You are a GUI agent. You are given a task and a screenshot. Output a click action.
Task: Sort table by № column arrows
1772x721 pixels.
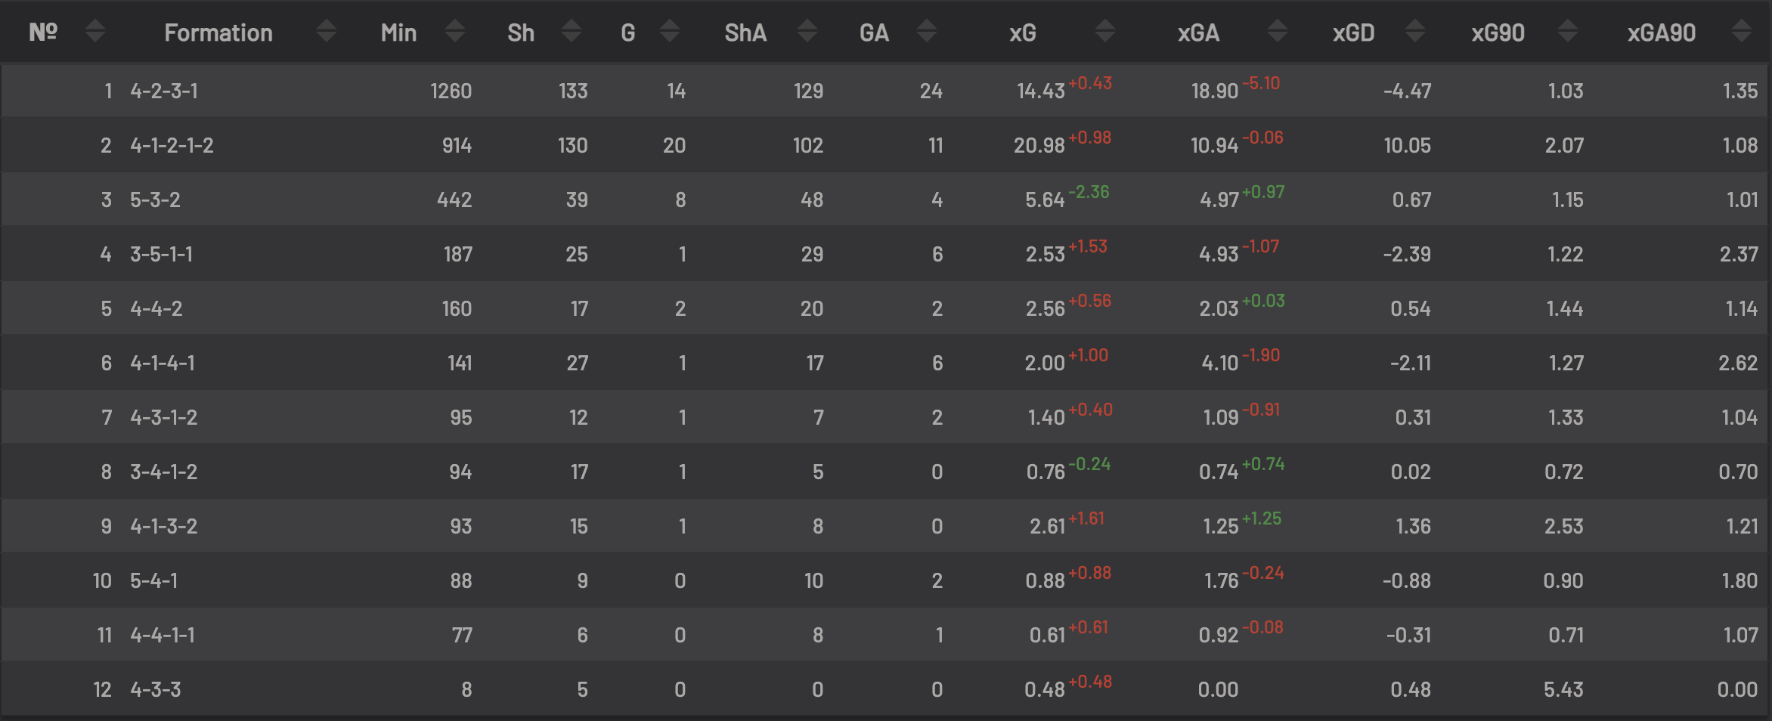click(x=95, y=32)
